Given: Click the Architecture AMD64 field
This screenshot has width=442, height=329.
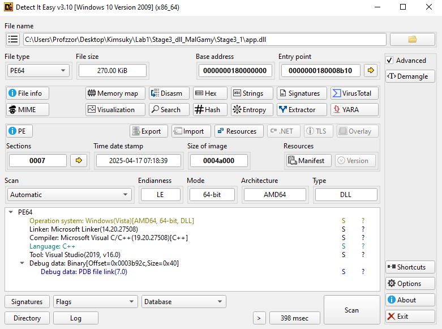Looking at the screenshot, I should (275, 194).
